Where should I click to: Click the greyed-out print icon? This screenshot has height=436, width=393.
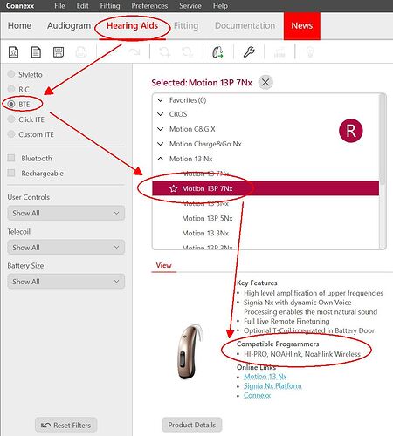click(81, 52)
